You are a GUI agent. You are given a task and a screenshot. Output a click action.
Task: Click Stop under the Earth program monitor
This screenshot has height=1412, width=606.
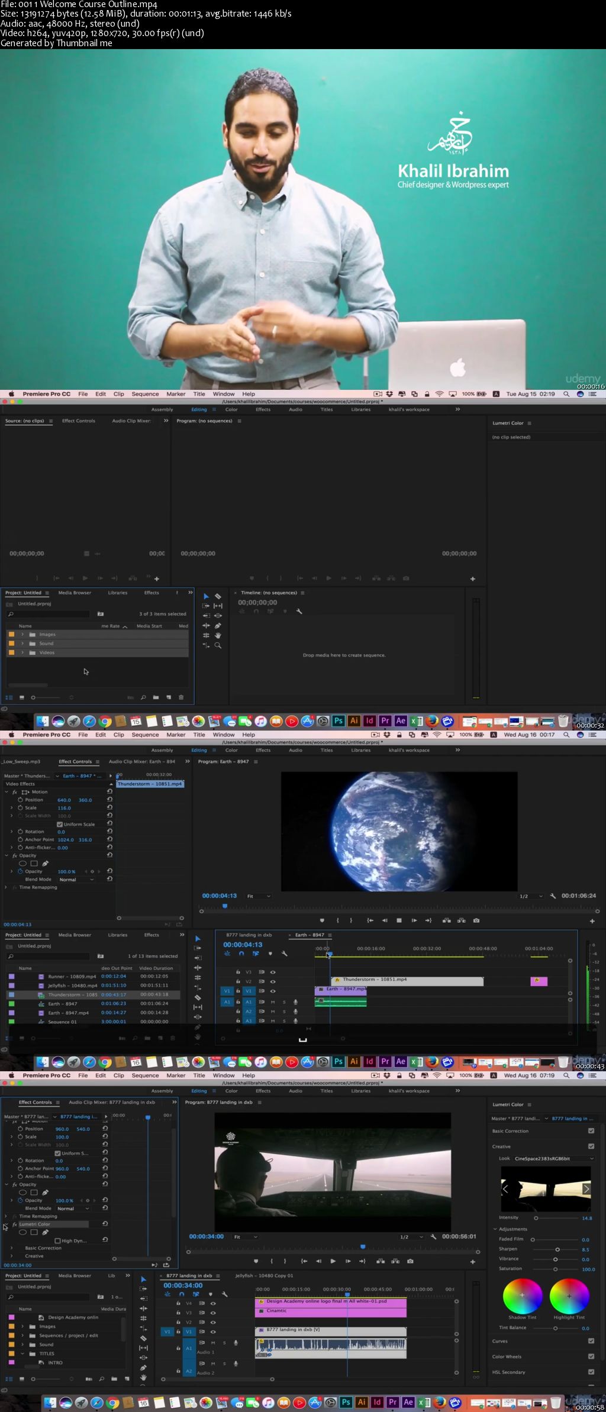click(x=399, y=920)
